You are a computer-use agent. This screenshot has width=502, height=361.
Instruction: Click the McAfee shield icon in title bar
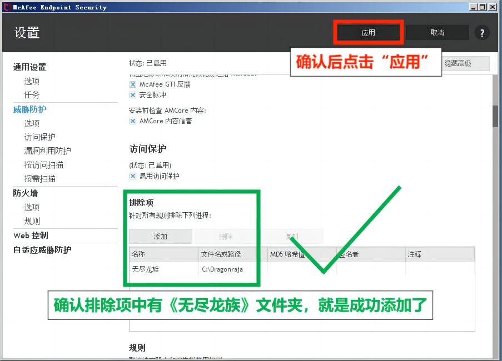pyautogui.click(x=7, y=7)
